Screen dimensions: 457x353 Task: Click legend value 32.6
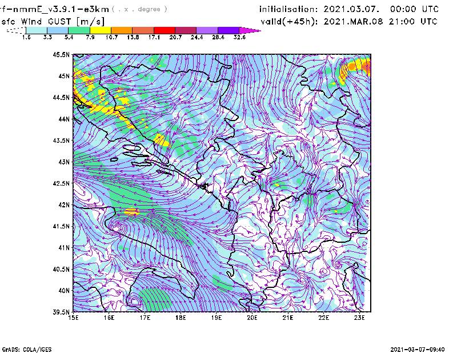239,37
